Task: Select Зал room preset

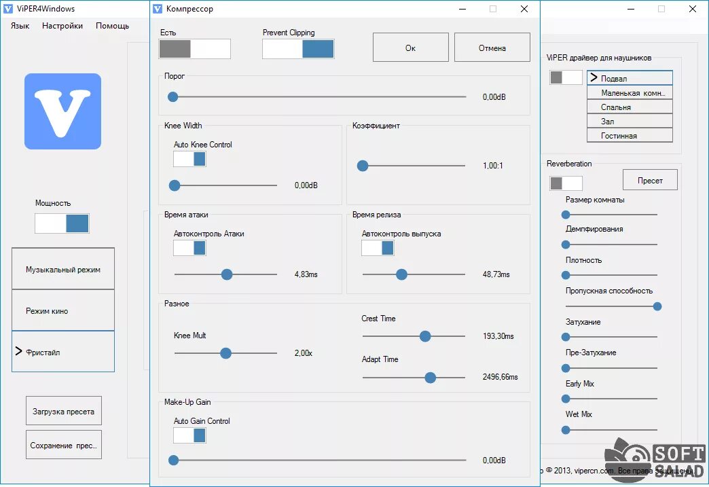Action: click(630, 121)
